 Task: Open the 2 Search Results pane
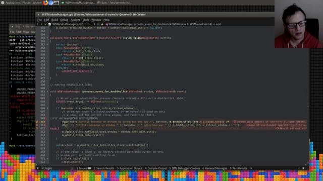click(x=104, y=168)
